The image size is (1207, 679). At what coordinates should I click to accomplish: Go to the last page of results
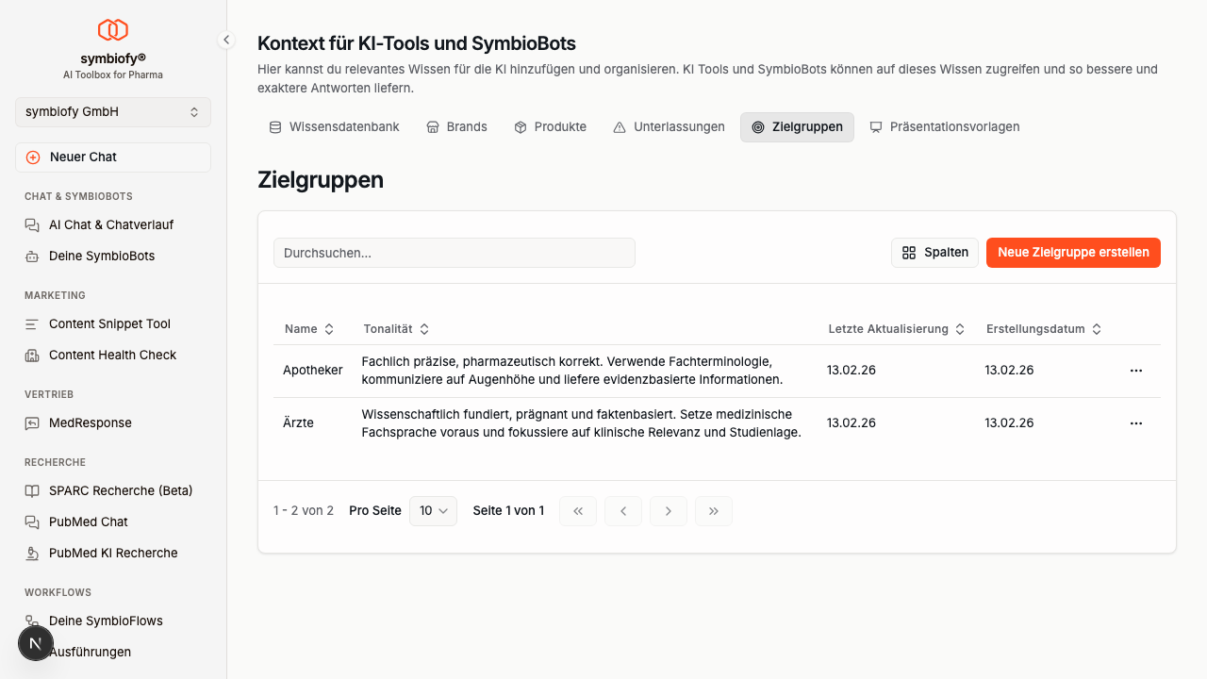click(713, 511)
